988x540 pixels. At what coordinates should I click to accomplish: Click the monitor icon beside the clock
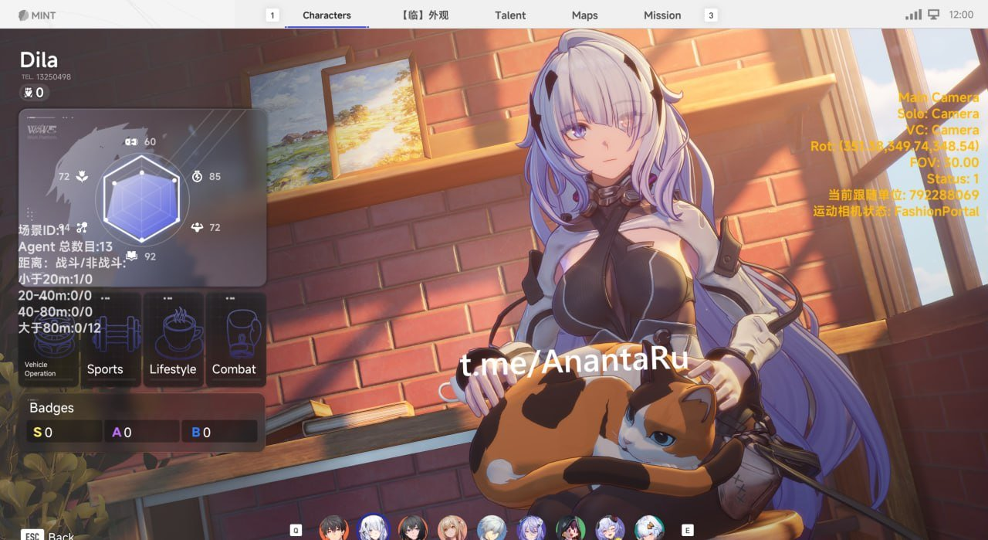coord(934,15)
